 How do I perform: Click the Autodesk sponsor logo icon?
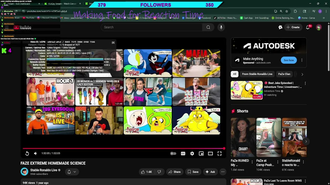pyautogui.click(x=237, y=60)
